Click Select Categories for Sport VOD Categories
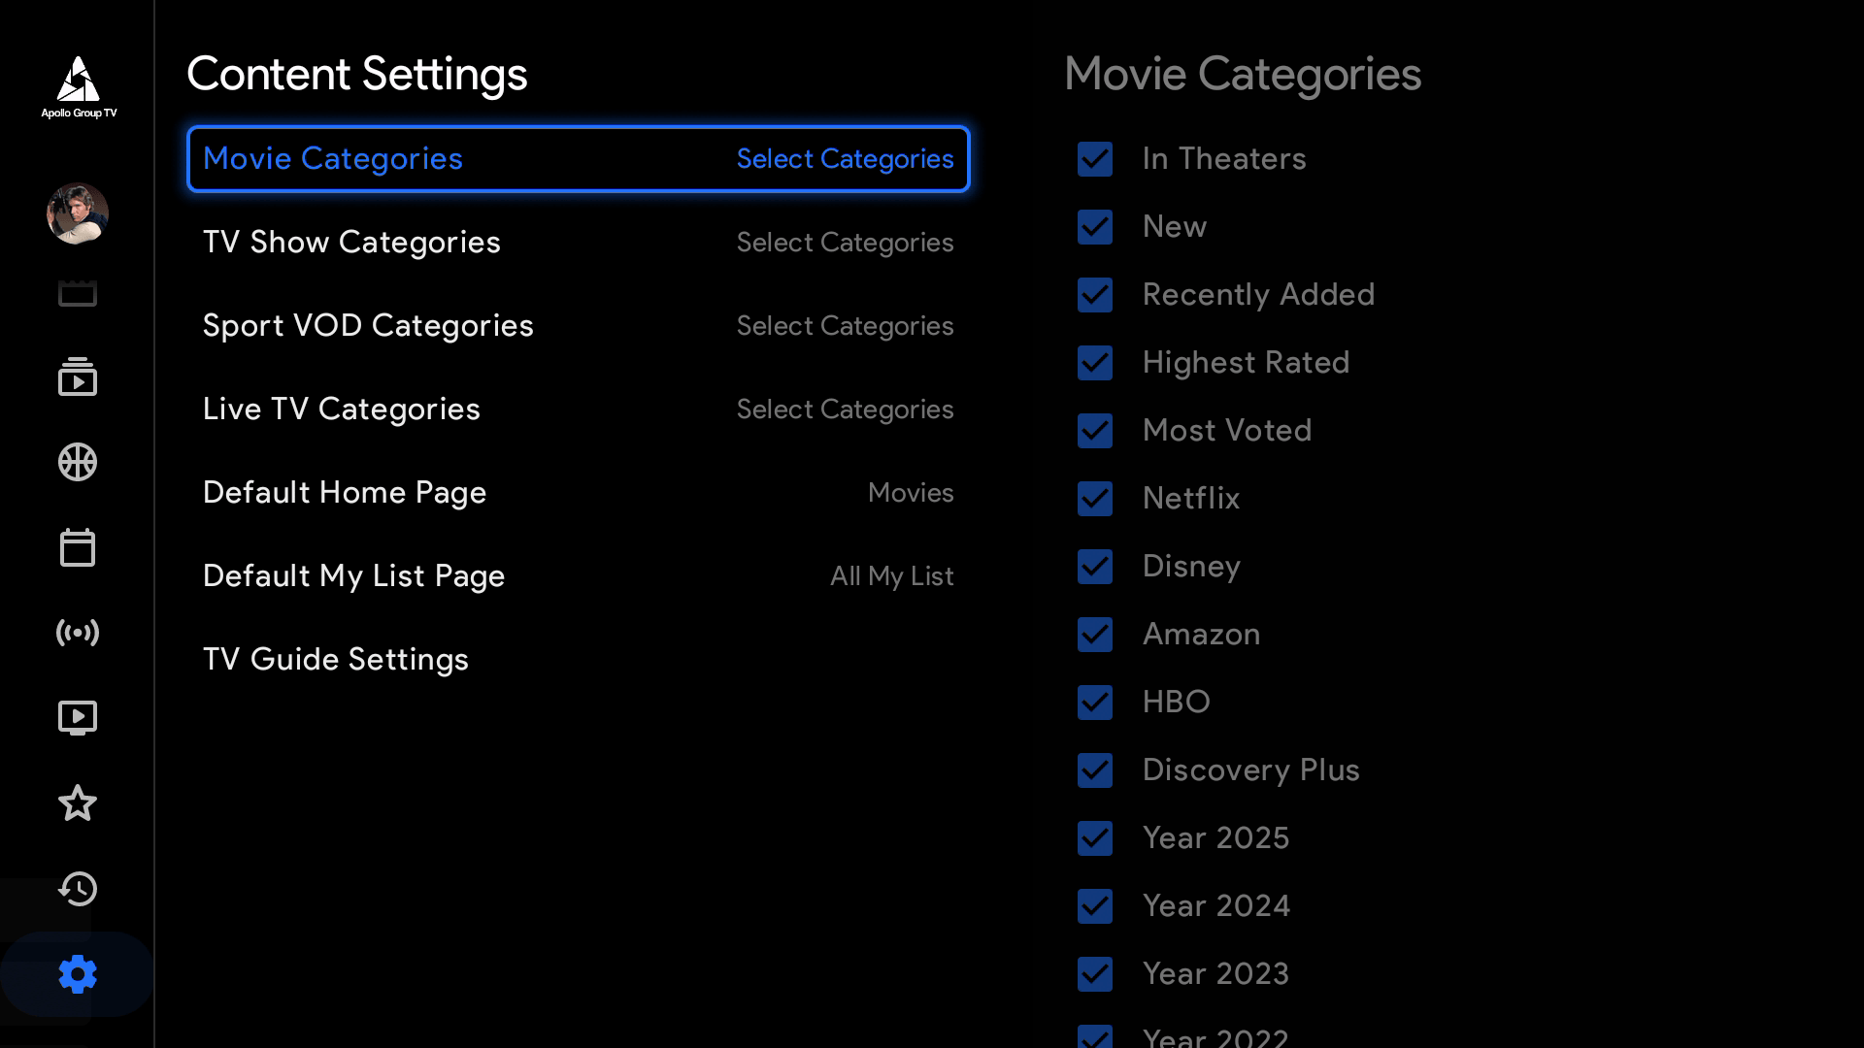The height and width of the screenshot is (1048, 1864). [x=845, y=326]
